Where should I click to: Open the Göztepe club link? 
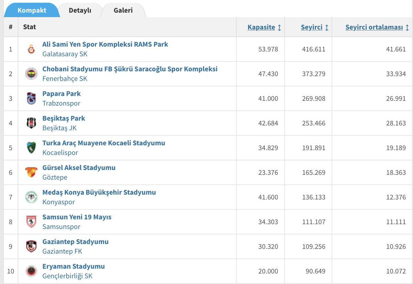tap(55, 178)
